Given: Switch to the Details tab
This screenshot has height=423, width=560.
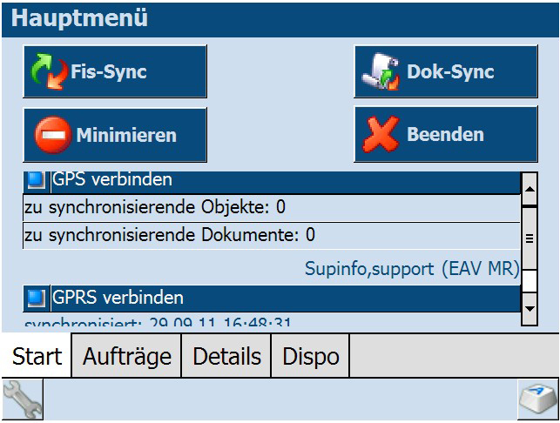Looking at the screenshot, I should tap(226, 356).
